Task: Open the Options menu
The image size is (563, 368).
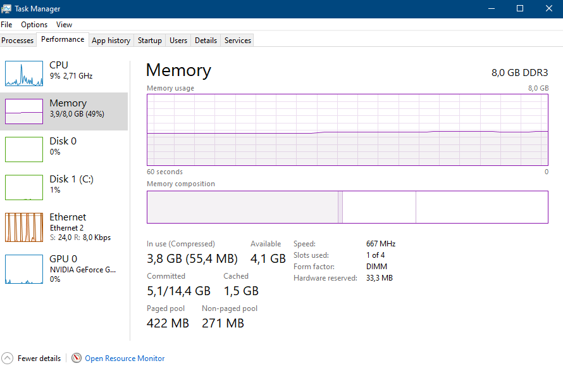Action: tap(34, 25)
